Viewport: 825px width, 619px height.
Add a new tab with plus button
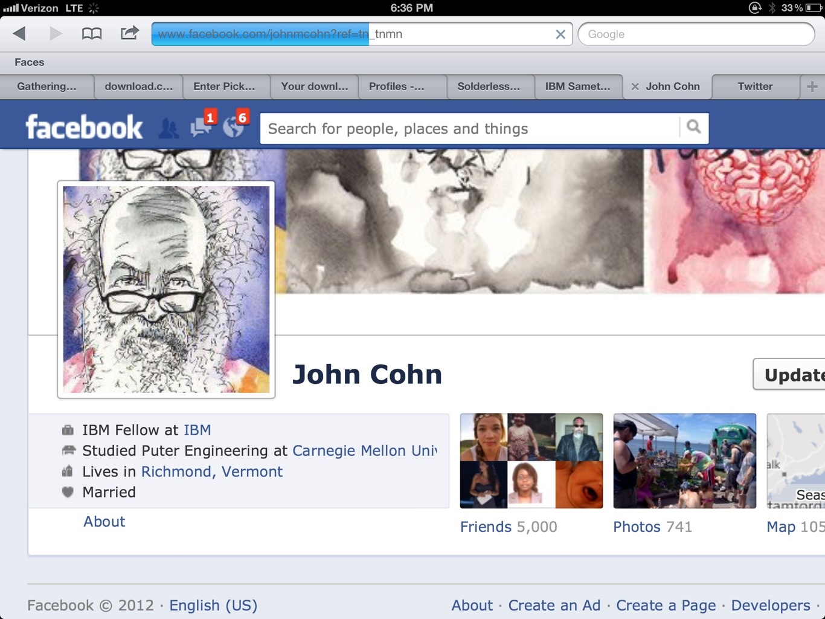[x=812, y=86]
